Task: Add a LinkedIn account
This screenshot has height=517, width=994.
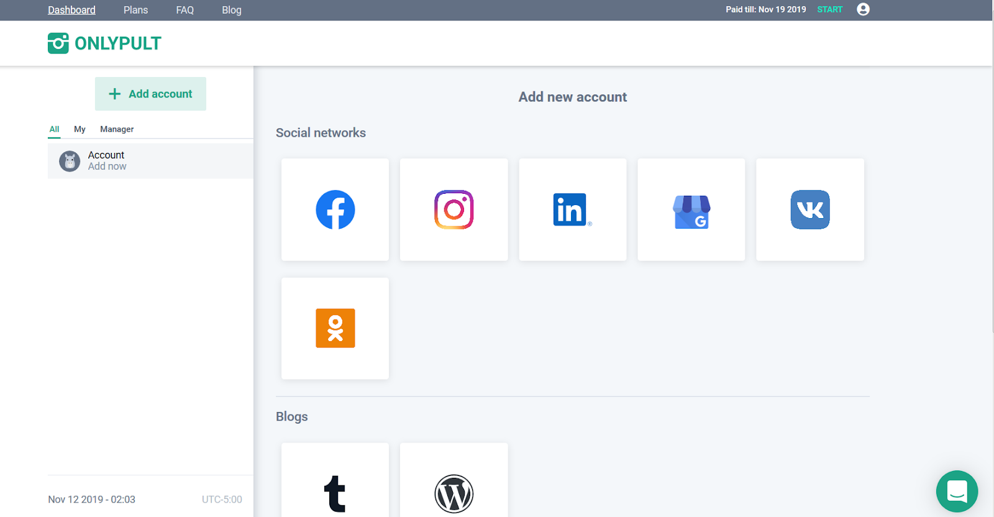Action: pos(572,209)
